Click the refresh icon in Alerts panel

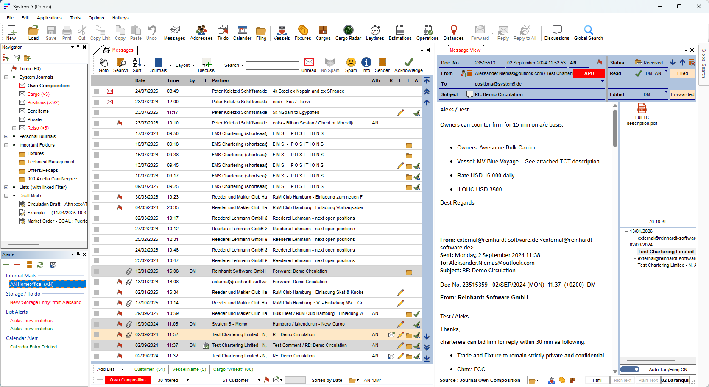(x=40, y=265)
